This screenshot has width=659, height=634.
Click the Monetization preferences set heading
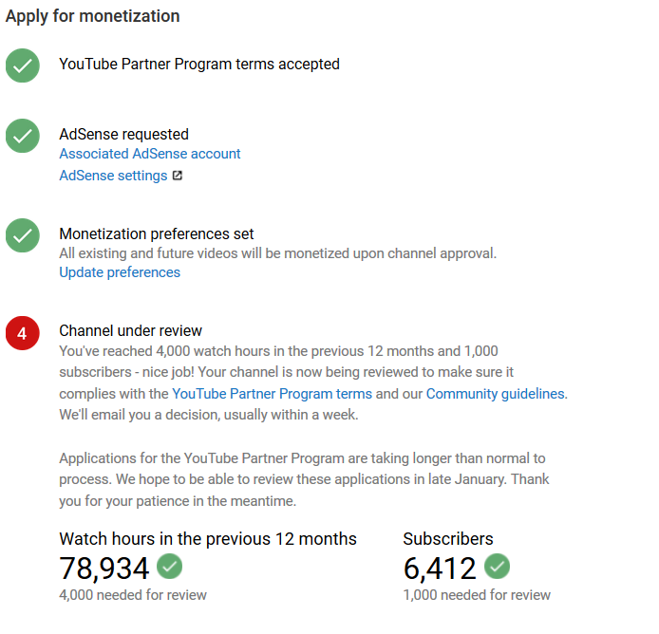[157, 233]
